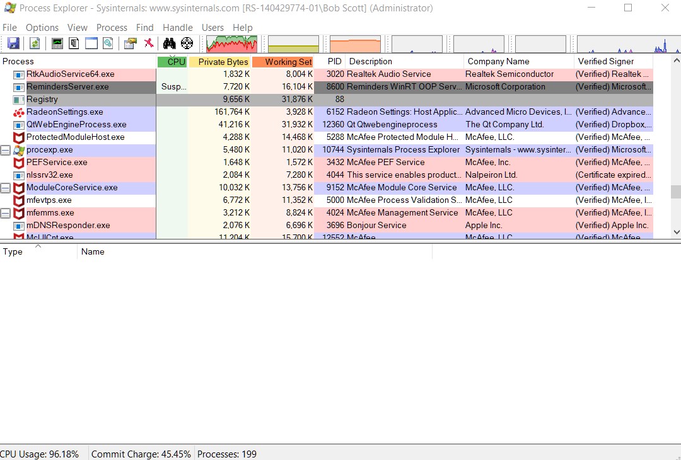Sort lower pane by Type column
Viewport: 681px width, 460px height.
click(38, 251)
